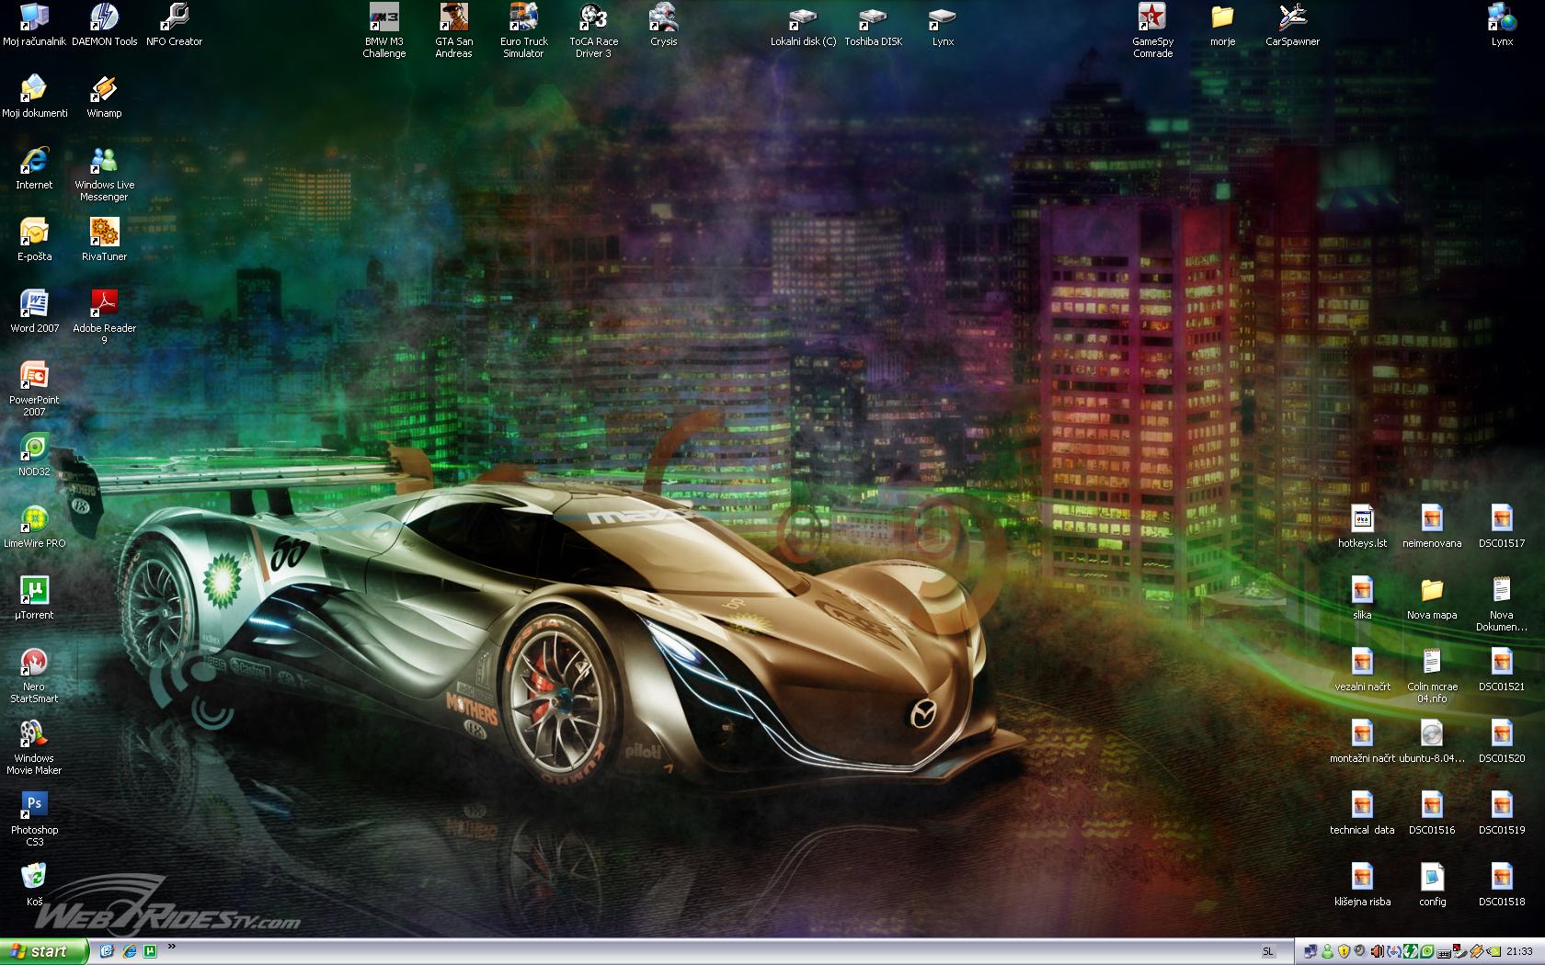Image resolution: width=1545 pixels, height=965 pixels.
Task: Select the Winamp desktop shortcut
Action: pyautogui.click(x=104, y=96)
